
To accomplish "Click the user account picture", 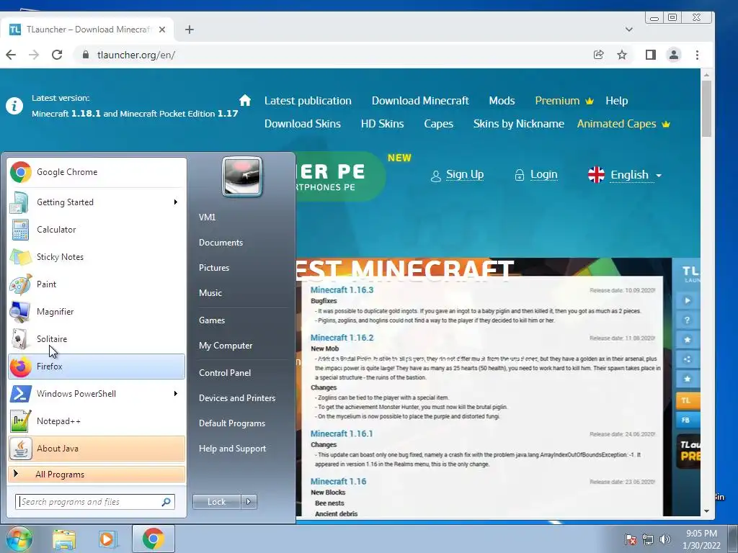I will [242, 176].
